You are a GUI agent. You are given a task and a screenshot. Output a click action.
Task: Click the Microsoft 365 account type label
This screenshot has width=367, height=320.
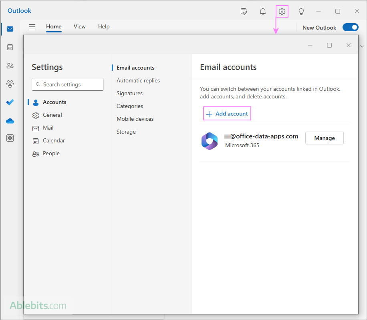pyautogui.click(x=242, y=145)
